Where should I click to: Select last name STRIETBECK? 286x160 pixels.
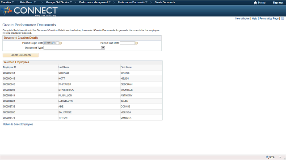[x=66, y=90]
